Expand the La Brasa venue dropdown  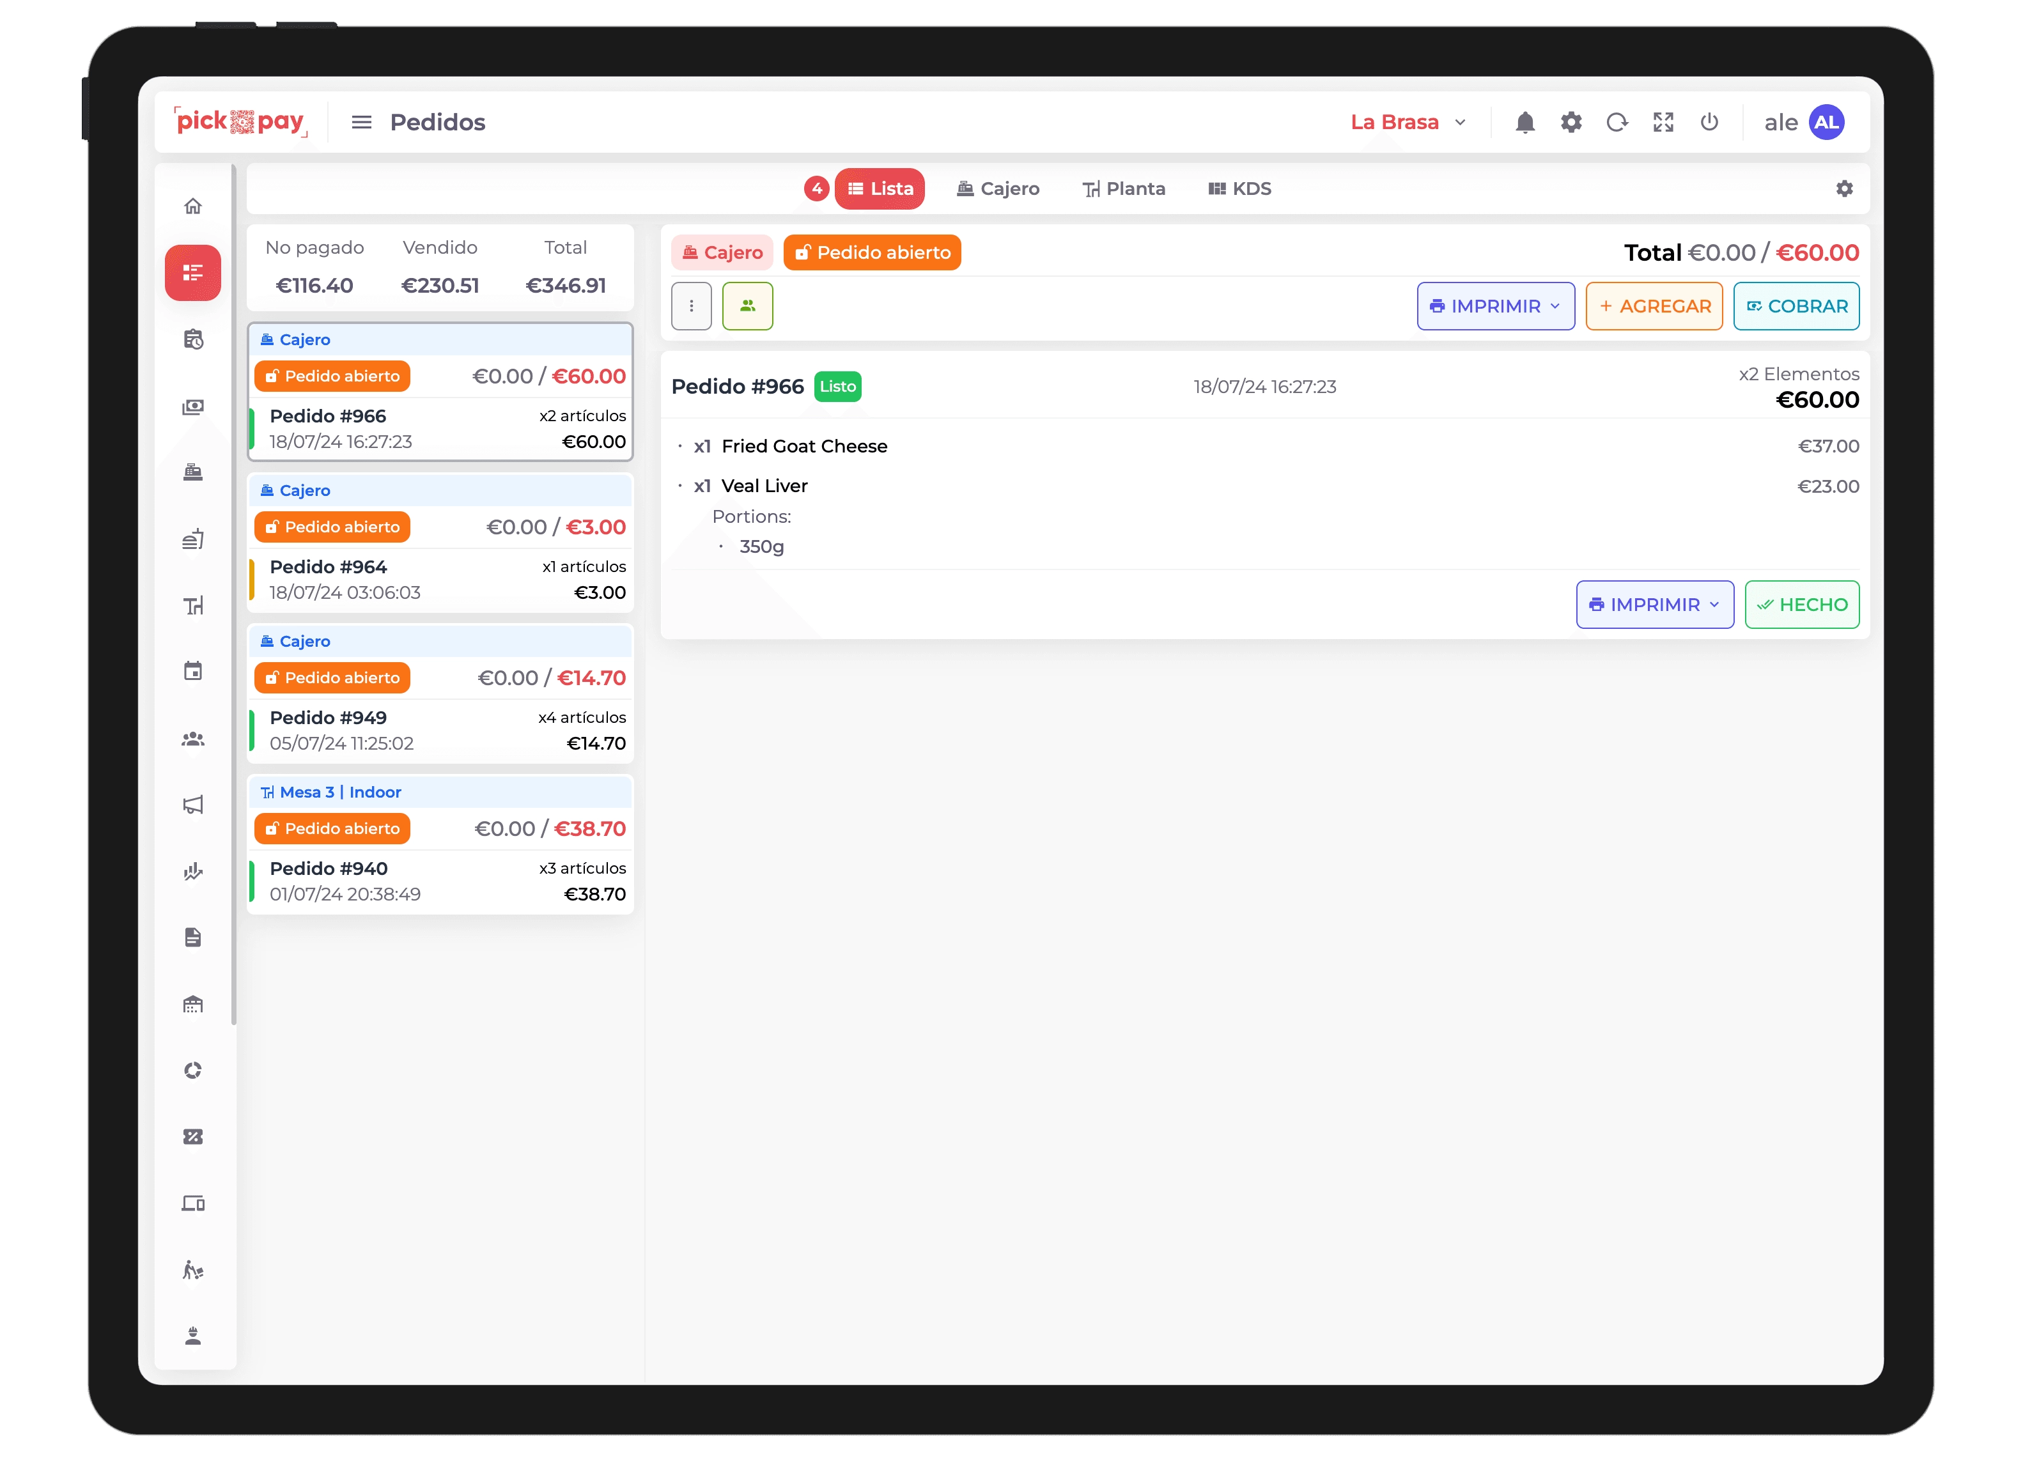coord(1408,122)
